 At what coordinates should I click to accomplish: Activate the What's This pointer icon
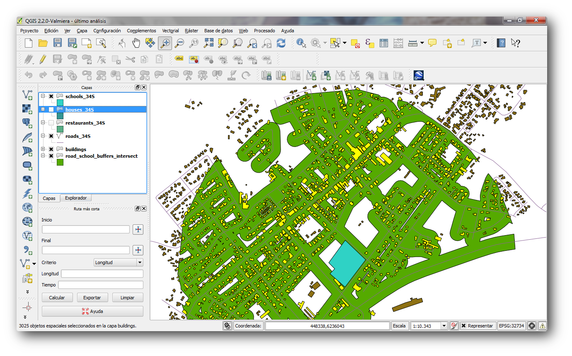click(x=516, y=43)
